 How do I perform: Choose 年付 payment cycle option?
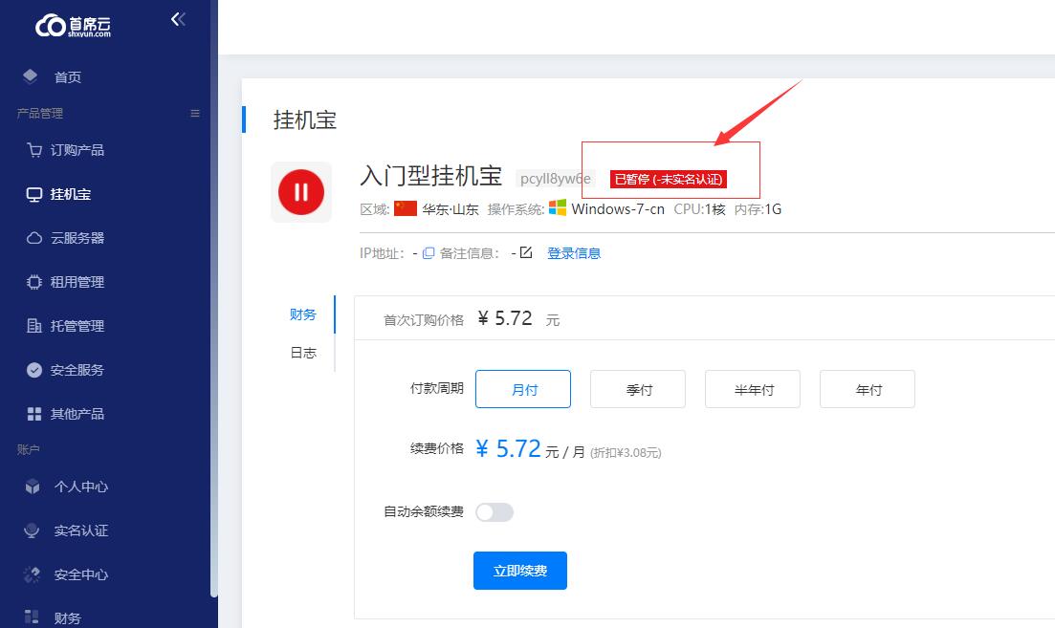(868, 390)
